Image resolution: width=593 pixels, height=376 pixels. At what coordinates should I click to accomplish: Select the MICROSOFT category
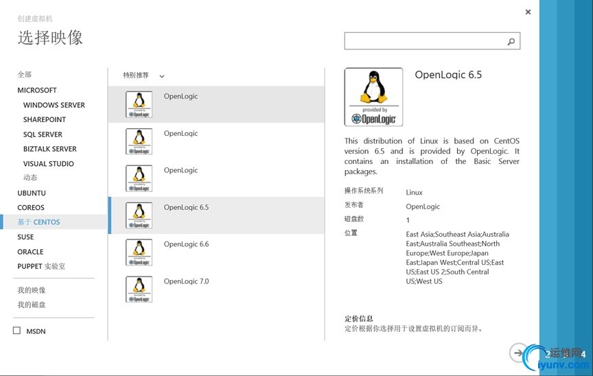pos(37,91)
